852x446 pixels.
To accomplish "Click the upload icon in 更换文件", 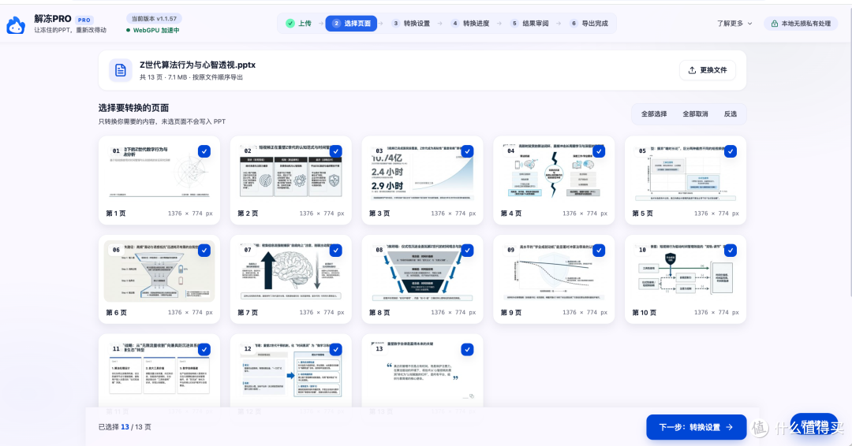I will point(692,71).
